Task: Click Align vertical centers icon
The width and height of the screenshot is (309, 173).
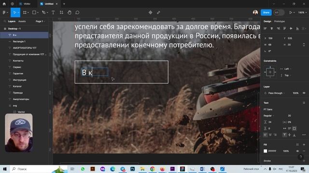Action: (291, 29)
